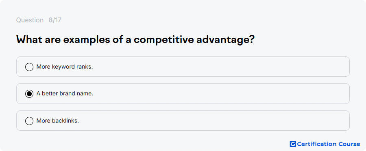Pick the last answer card about backlinks
Screen dimensions: 366x151
[x=183, y=121]
